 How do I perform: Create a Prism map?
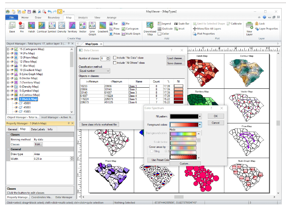[x=115, y=34]
